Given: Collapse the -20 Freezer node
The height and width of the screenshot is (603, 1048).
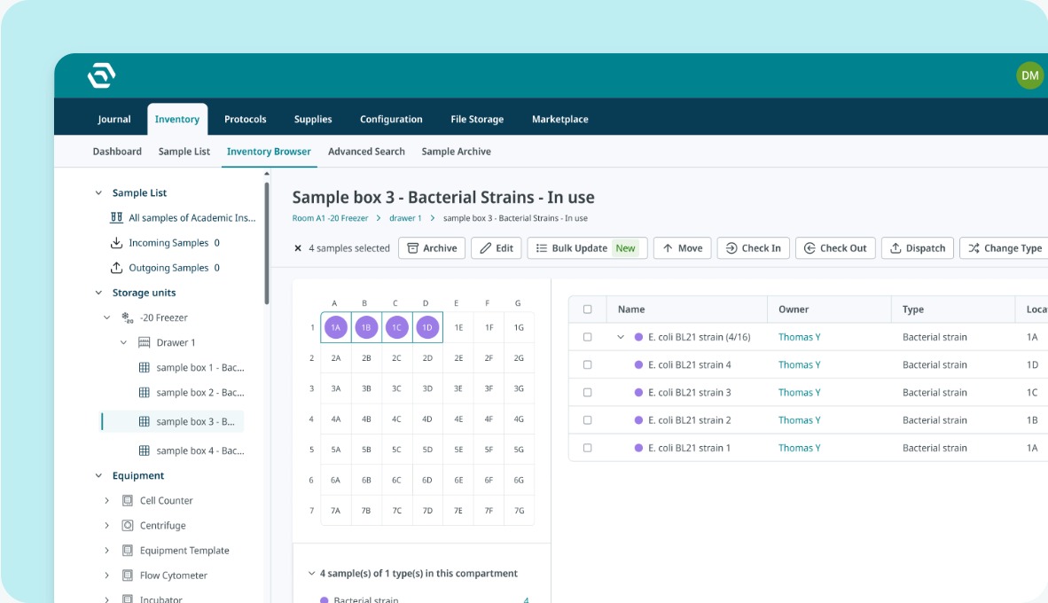Looking at the screenshot, I should 107,317.
